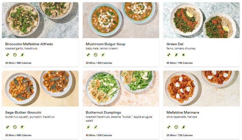Select the Green Dal recipe title
The width and height of the screenshot is (242, 140).
175,44
